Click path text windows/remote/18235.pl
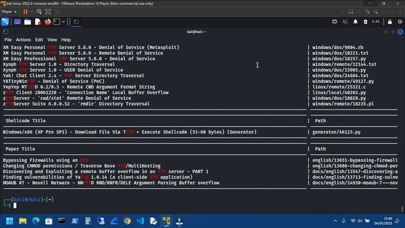This screenshot has width=405, height=228. 343,104
